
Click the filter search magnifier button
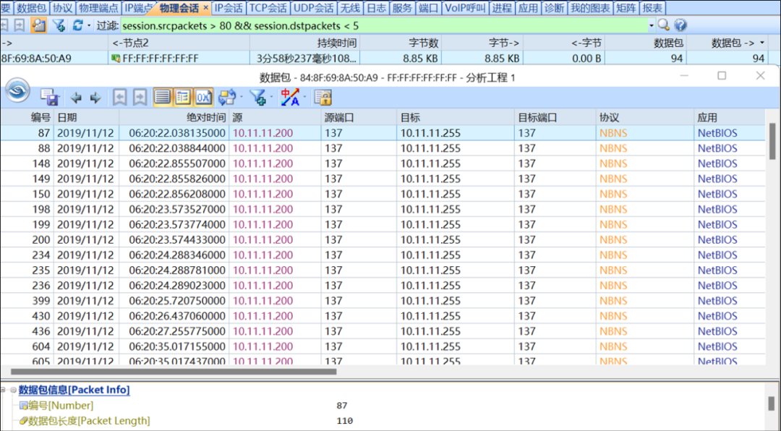pos(663,25)
